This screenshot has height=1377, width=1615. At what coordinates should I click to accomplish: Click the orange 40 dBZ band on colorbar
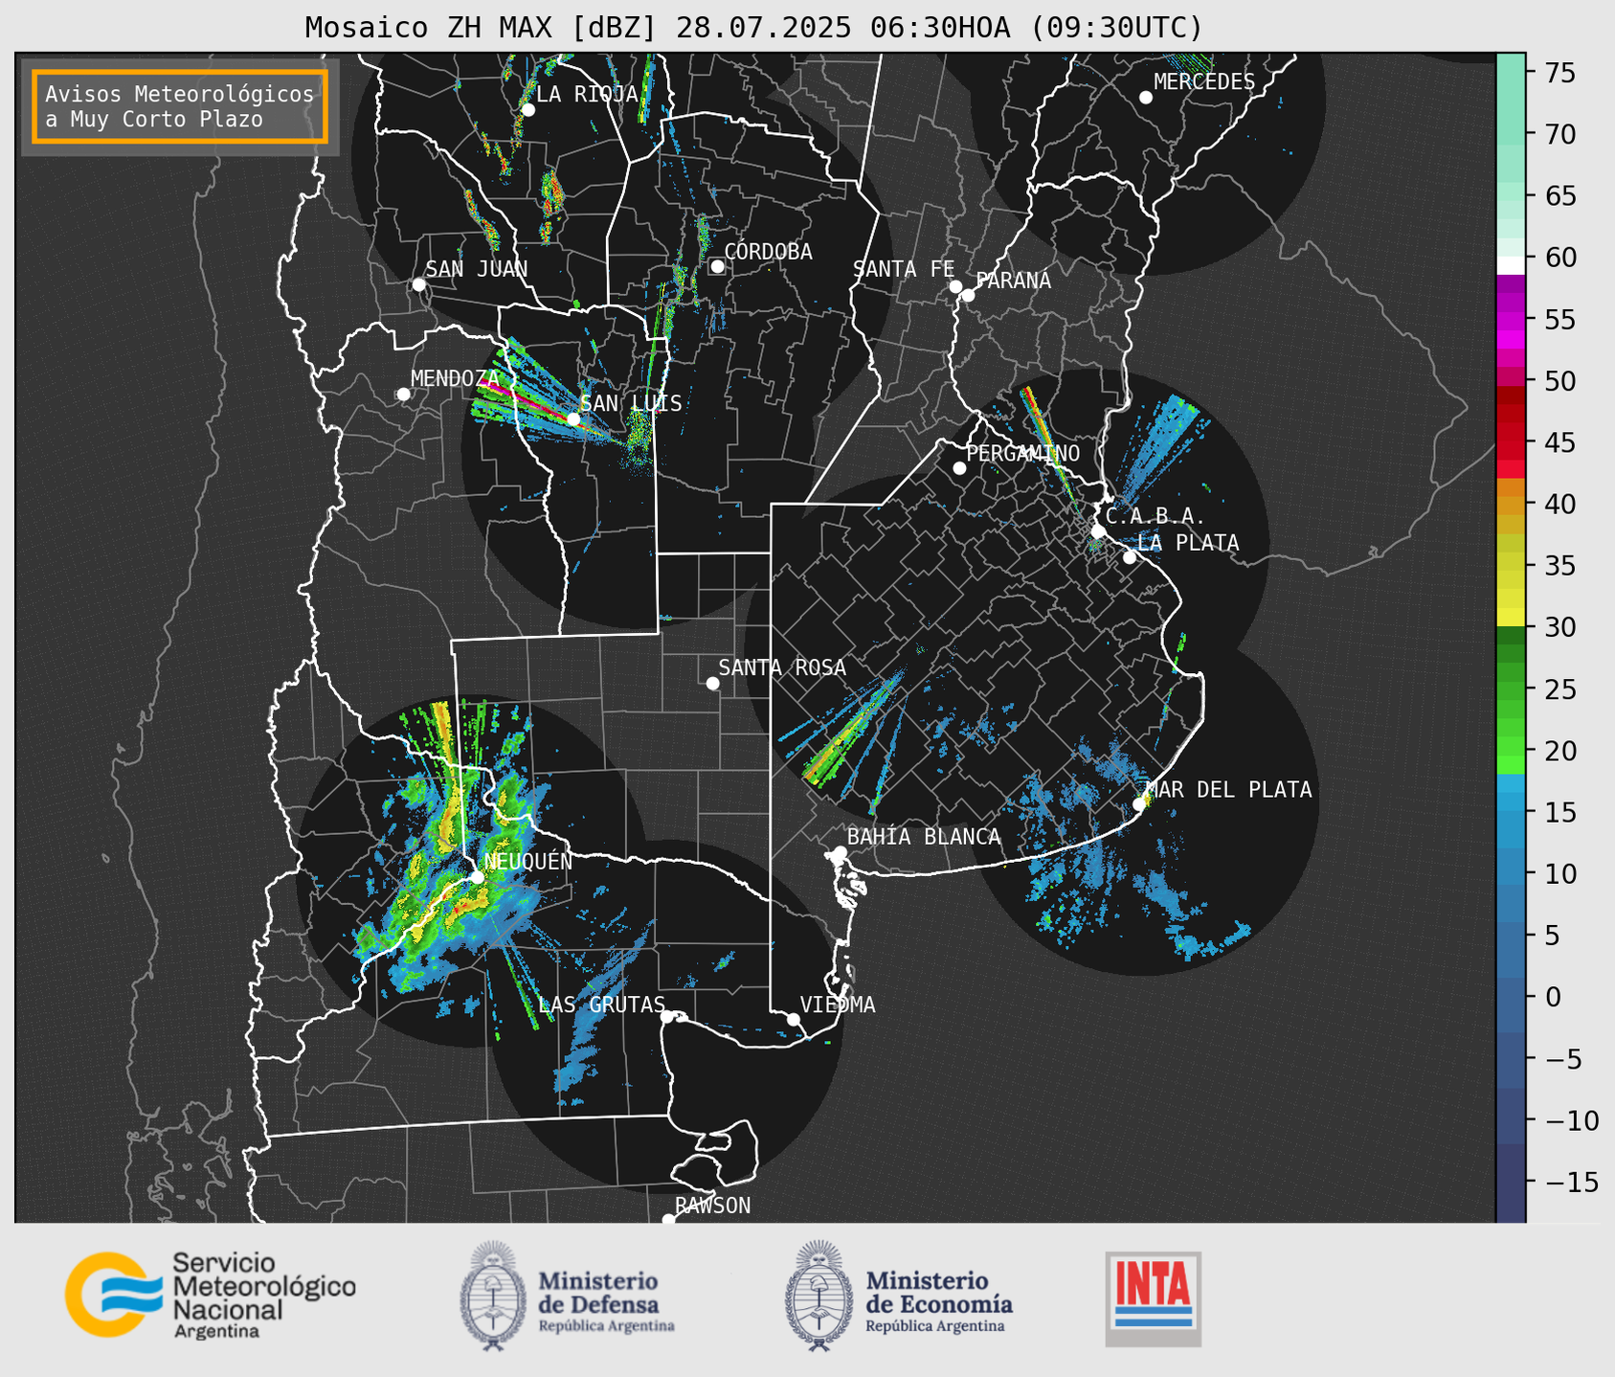[x=1511, y=504]
